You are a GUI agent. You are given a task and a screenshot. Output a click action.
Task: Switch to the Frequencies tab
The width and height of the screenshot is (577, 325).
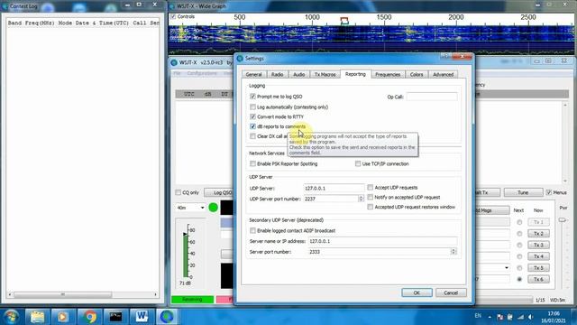coord(388,74)
